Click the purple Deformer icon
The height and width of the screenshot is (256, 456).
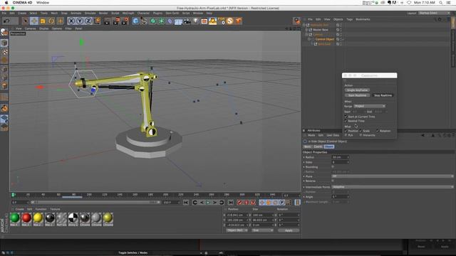[170, 21]
